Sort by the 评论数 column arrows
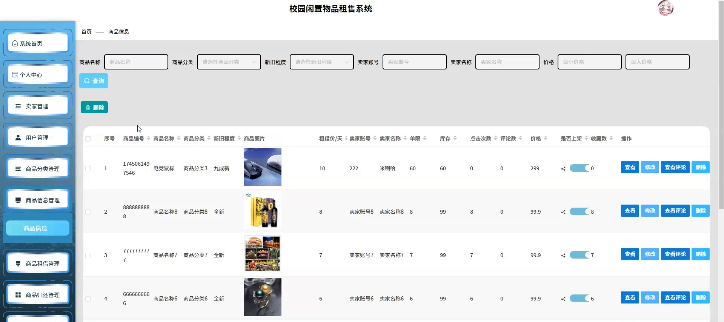 click(x=521, y=138)
